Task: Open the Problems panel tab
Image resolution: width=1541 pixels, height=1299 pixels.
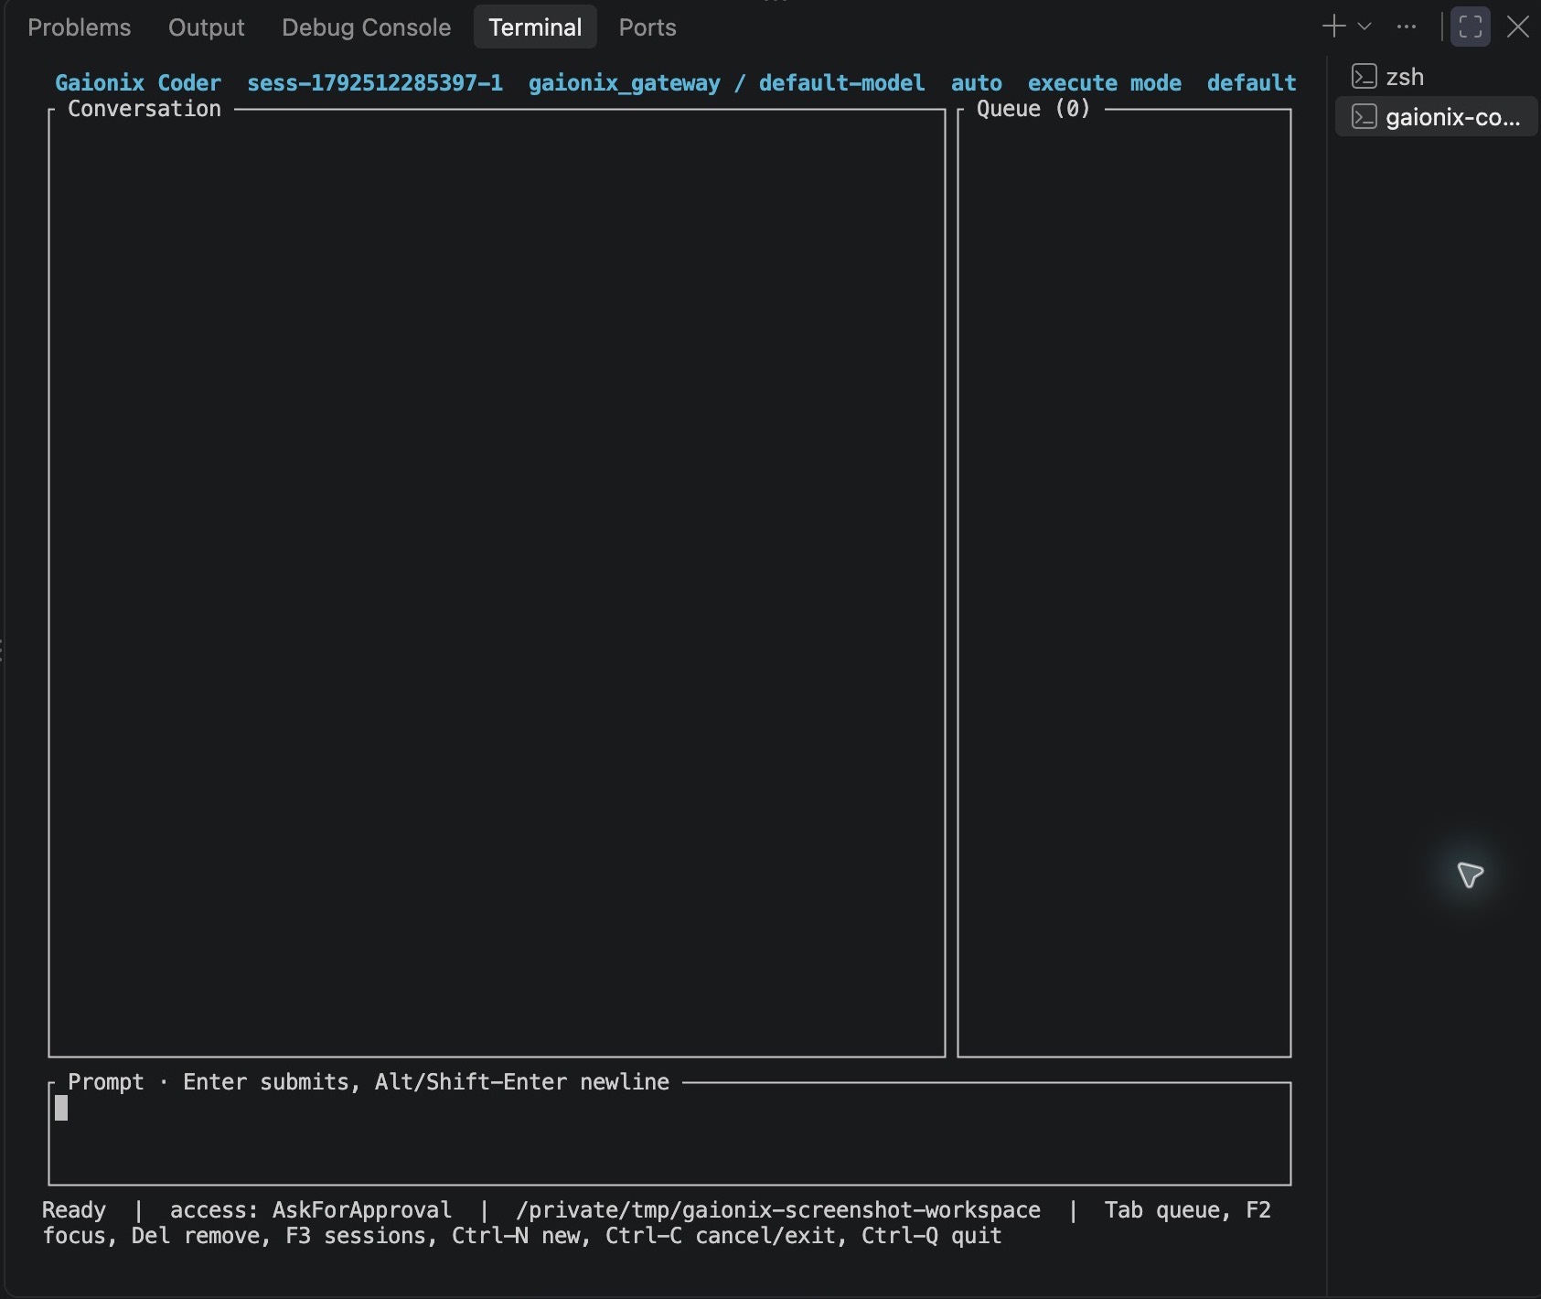Action: point(80,27)
